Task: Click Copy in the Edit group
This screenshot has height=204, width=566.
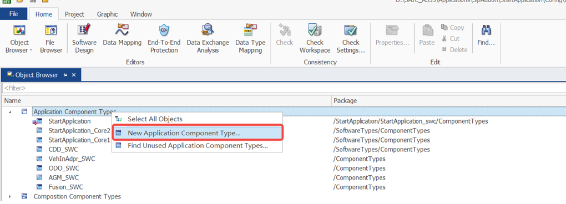Action: pos(453,28)
